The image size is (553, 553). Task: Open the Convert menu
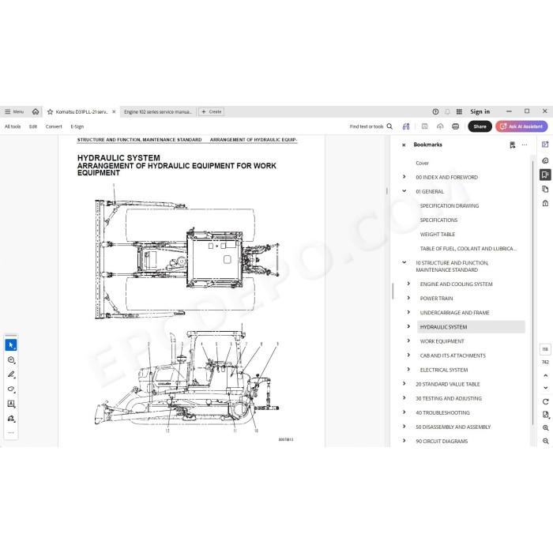click(54, 126)
